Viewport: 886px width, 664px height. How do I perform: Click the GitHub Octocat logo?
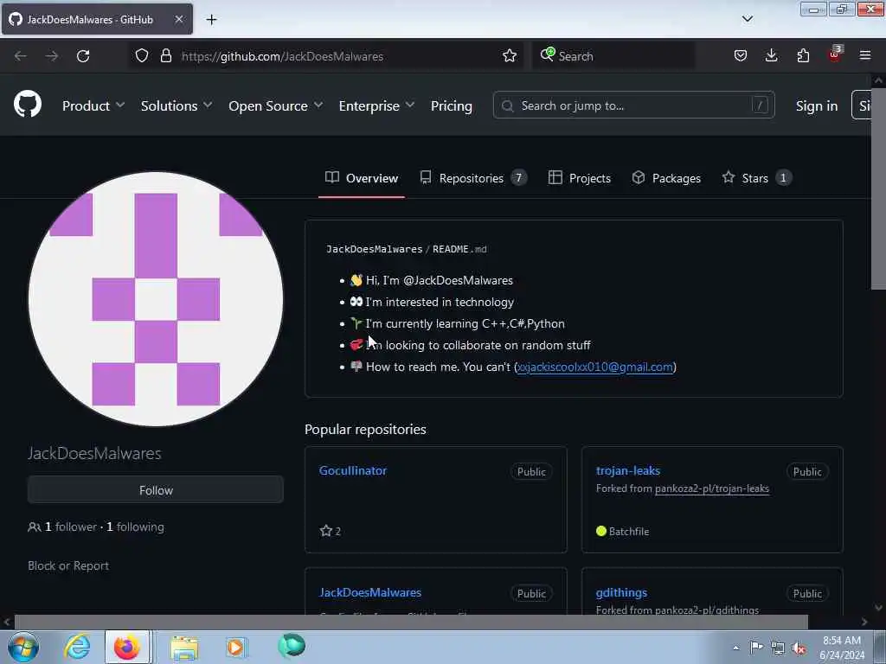tap(27, 105)
